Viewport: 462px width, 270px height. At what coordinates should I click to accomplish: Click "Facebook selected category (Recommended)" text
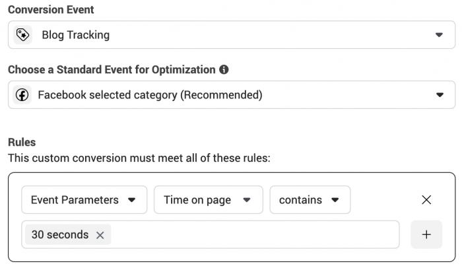click(150, 95)
